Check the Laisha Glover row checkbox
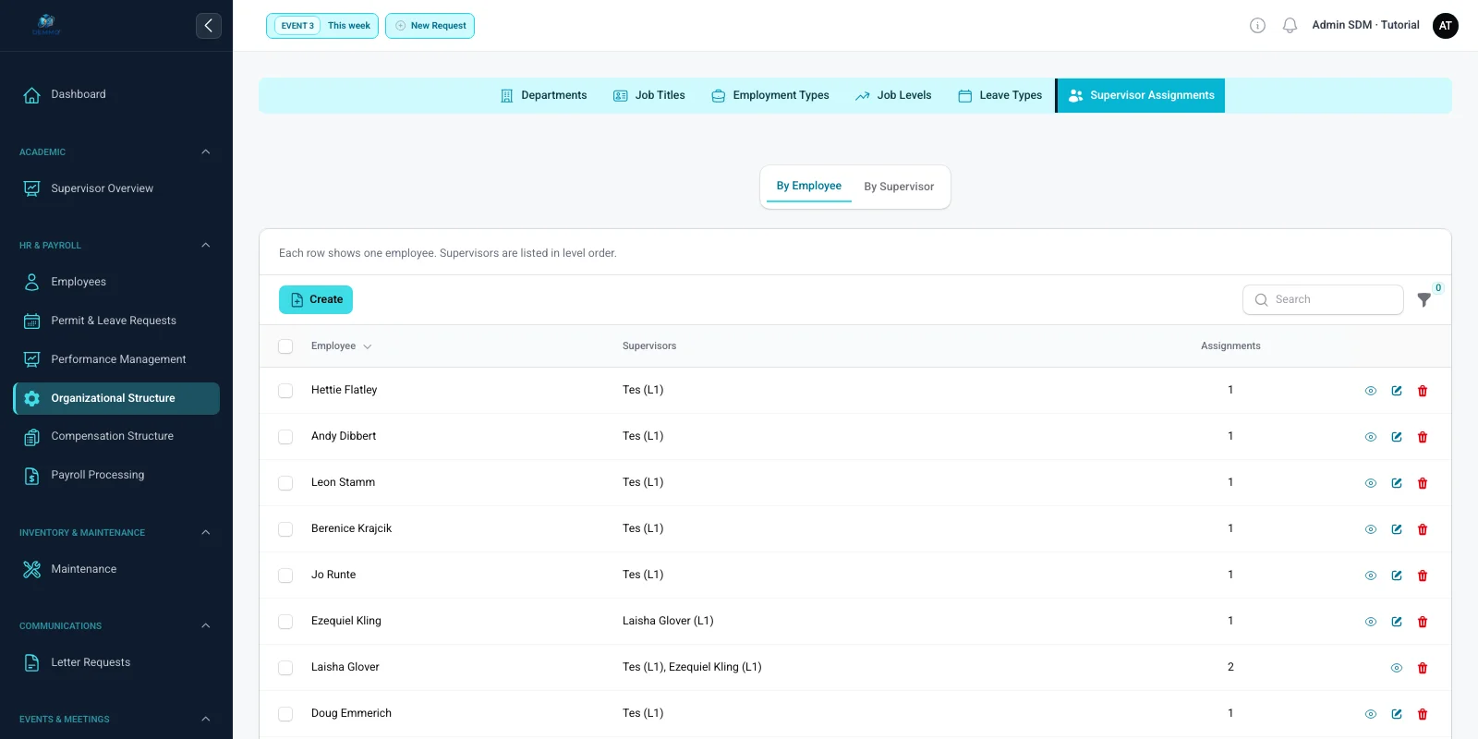This screenshot has height=739, width=1478. 285,668
